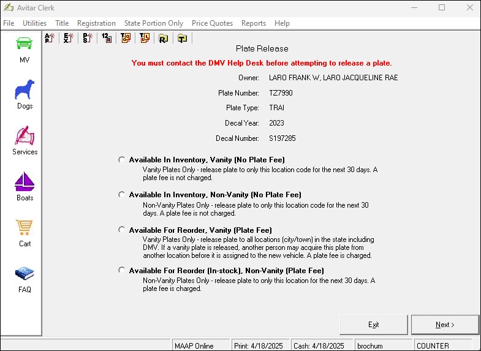
Task: Choose Available For Reorder, Vanity option
Action: (x=122, y=230)
